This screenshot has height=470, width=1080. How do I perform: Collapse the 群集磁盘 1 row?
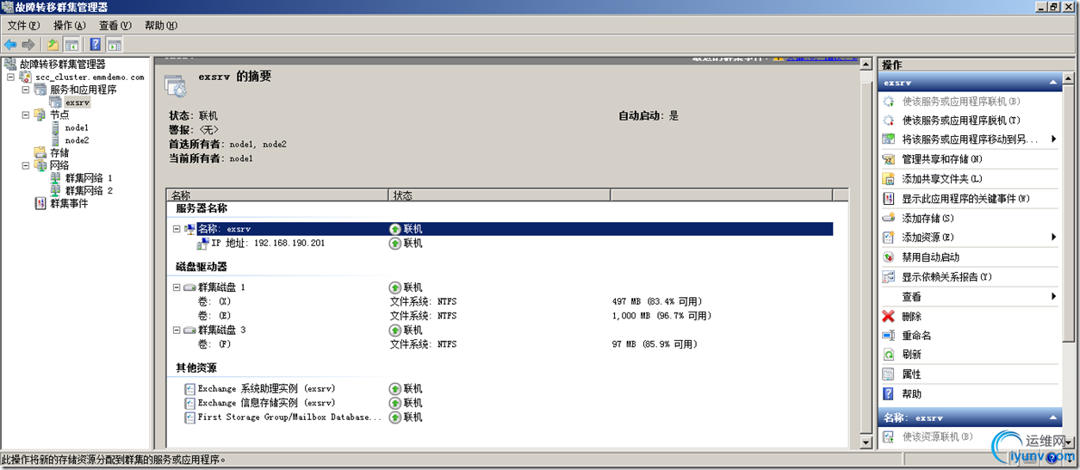click(x=177, y=288)
